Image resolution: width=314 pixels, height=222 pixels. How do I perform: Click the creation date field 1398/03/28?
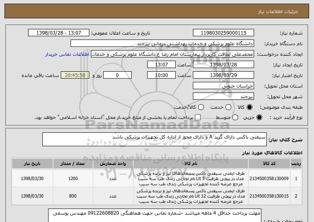pos(223,65)
